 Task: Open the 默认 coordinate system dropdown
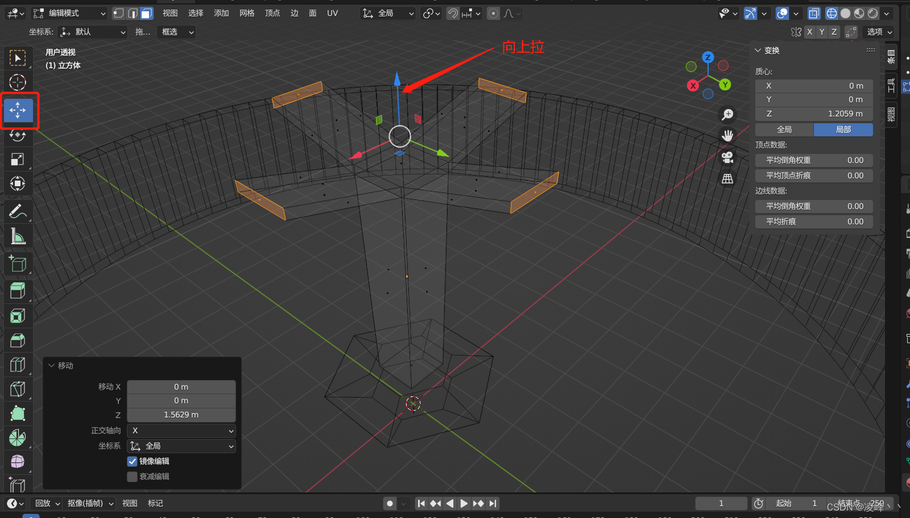92,32
